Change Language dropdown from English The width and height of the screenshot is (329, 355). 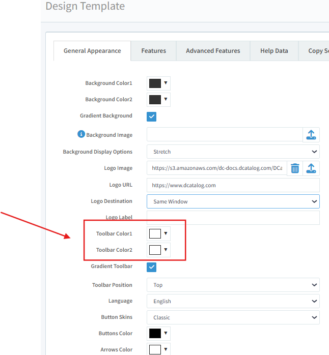tap(233, 301)
